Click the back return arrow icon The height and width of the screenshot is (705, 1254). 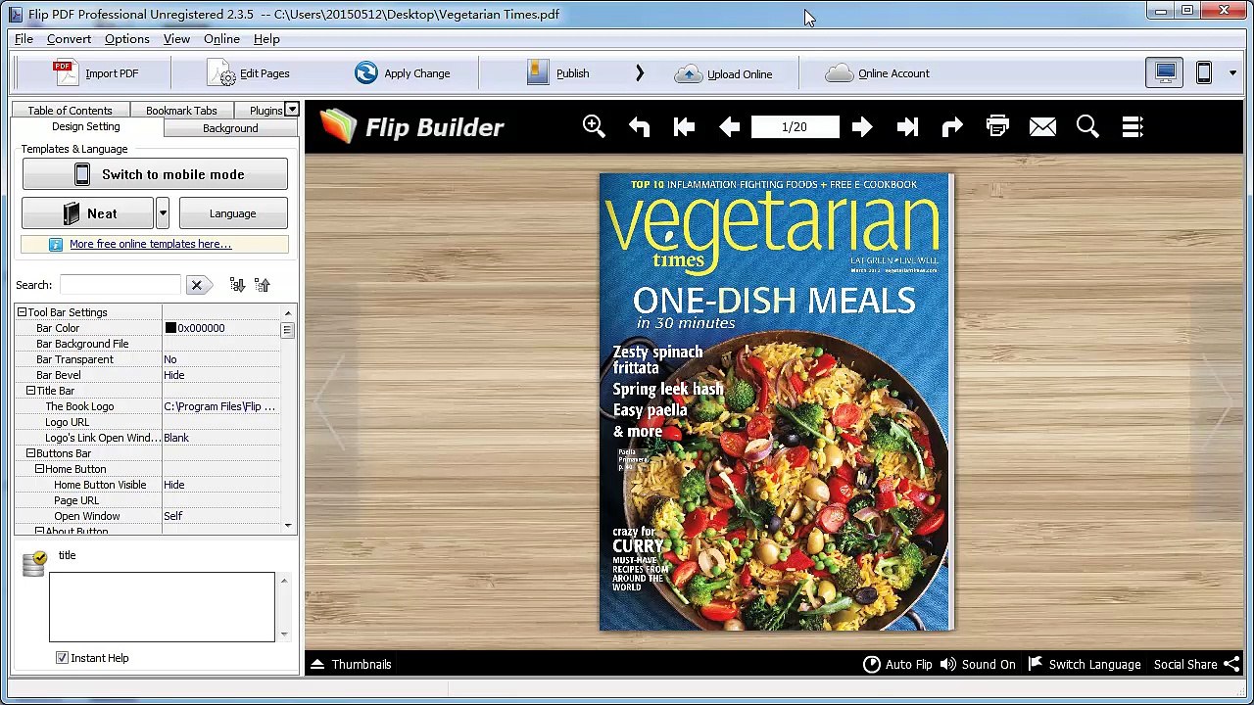639,126
